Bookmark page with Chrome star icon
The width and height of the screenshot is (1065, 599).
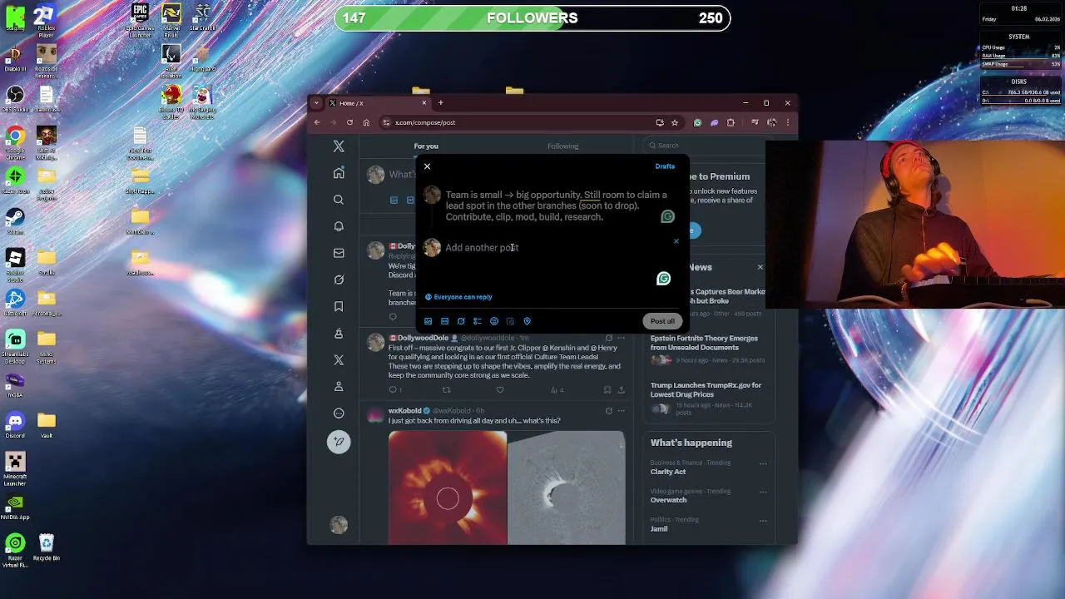coord(675,122)
